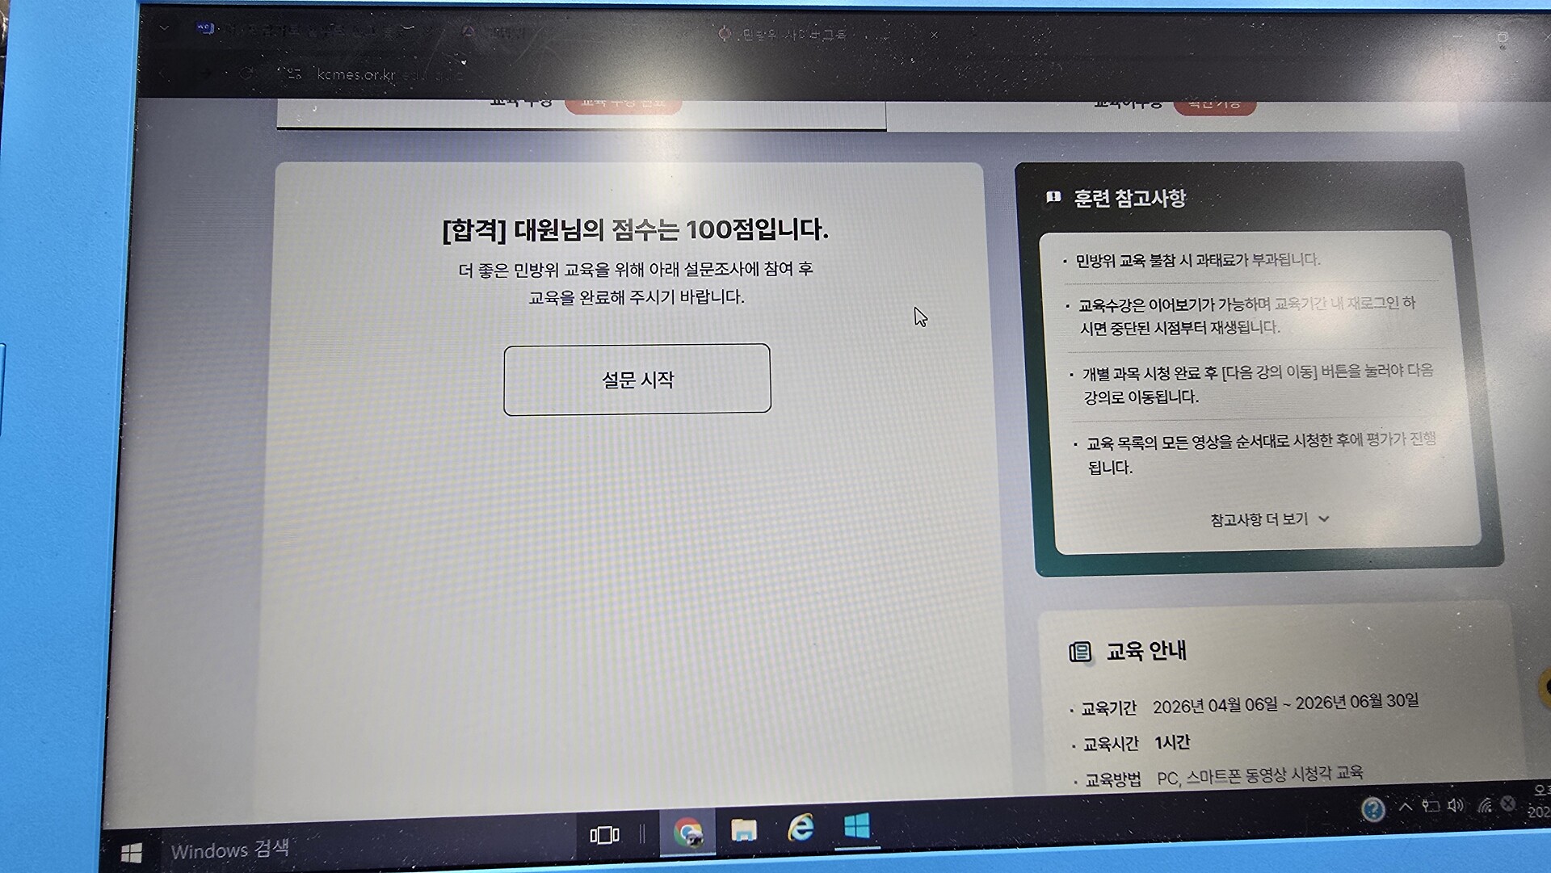Reload the page in Chrome
The width and height of the screenshot is (1551, 873).
click(246, 73)
